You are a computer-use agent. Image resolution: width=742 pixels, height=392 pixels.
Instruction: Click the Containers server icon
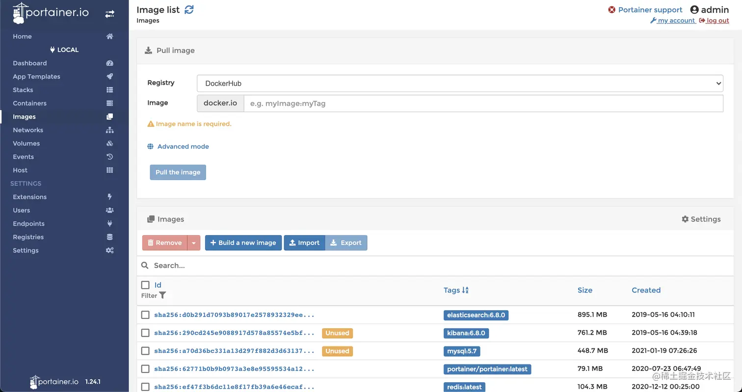110,103
